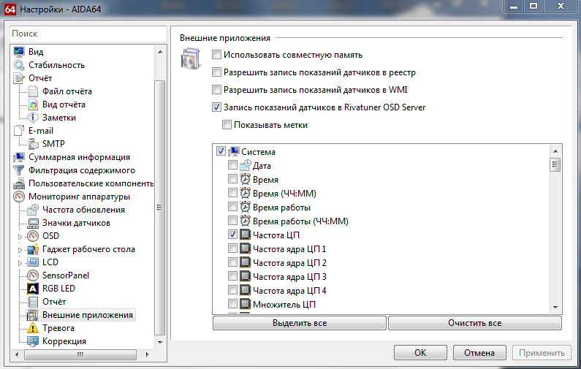Click the Значки датчиков icon
This screenshot has height=369, width=581.
click(x=33, y=223)
